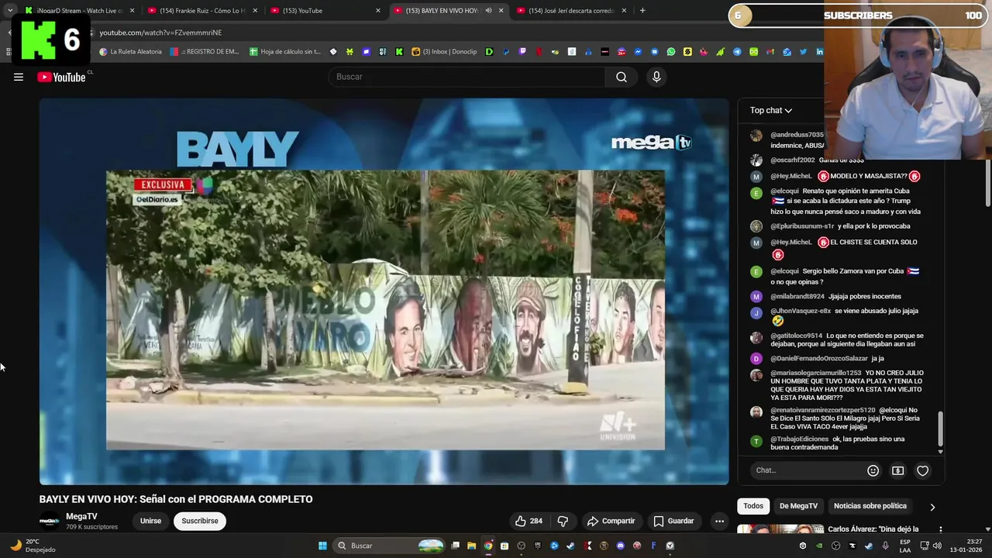992x558 pixels.
Task: Open the emoji picker in chat
Action: click(873, 470)
